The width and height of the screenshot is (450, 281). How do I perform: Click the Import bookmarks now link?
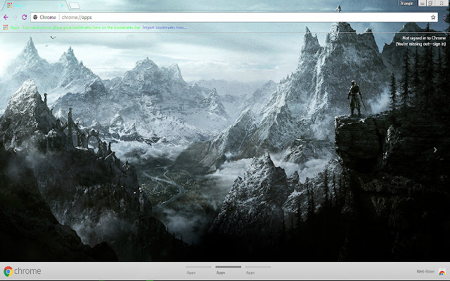tap(164, 27)
